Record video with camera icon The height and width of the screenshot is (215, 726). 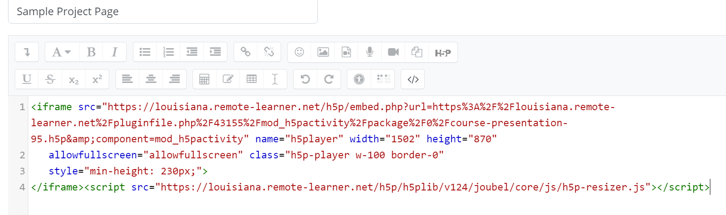(393, 53)
